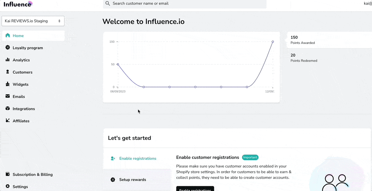Screen dimensions: 372x191
Task: Click the last data point on the chart
Action: tap(272, 41)
